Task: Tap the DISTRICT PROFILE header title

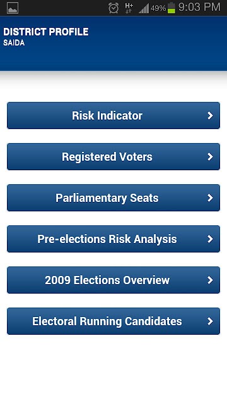Action: point(46,32)
